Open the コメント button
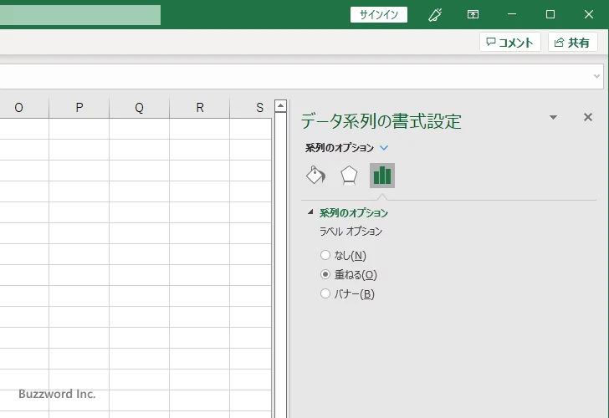609x418 pixels. pyautogui.click(x=510, y=43)
